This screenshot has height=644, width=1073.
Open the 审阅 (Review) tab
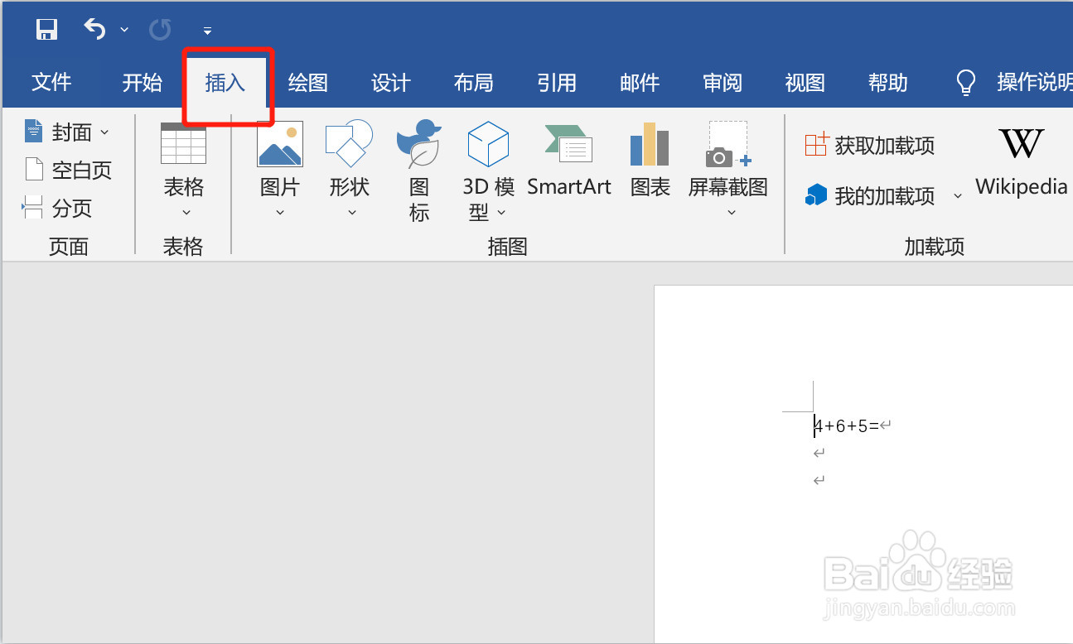(x=722, y=82)
